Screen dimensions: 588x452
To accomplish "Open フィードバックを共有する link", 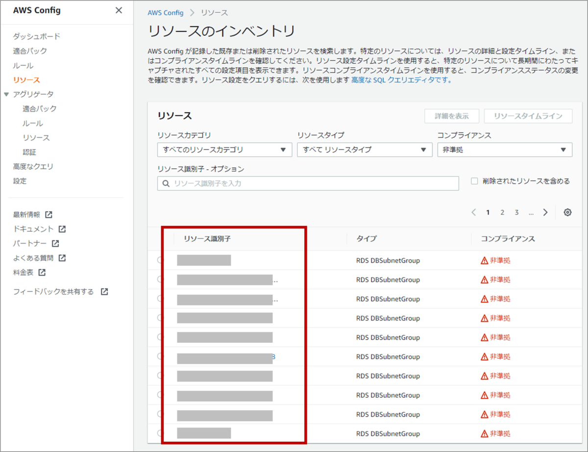I will 53,292.
